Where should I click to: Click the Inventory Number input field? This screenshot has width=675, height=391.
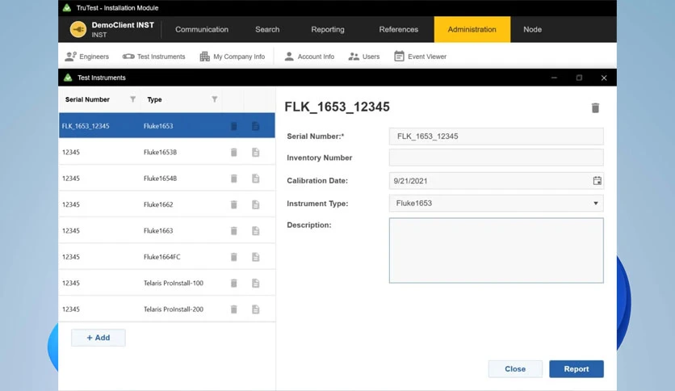[x=496, y=158]
